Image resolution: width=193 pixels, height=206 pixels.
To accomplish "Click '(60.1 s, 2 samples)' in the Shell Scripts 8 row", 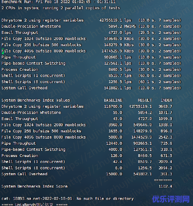I will 160,82.
